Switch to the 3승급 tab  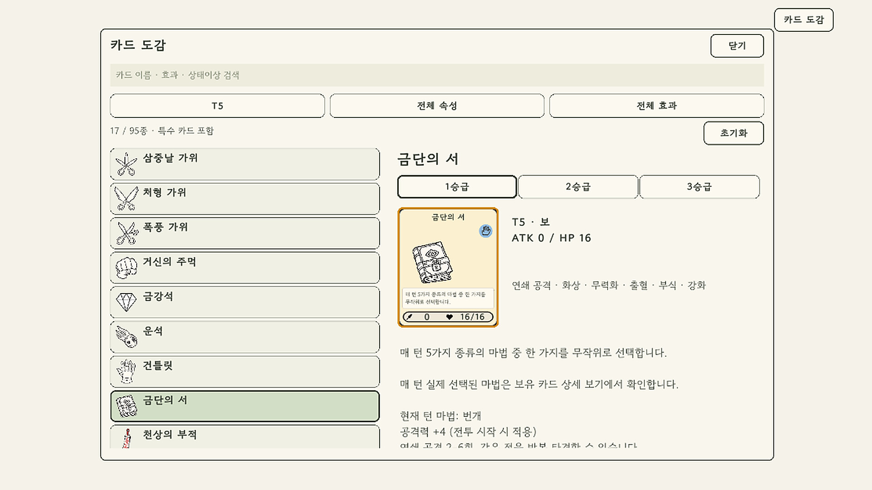(699, 187)
